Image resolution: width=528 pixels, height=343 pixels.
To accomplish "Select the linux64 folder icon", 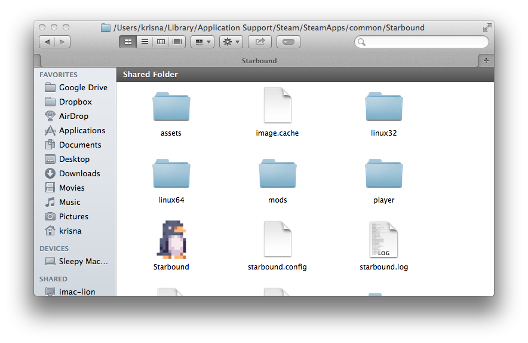I will point(171,173).
